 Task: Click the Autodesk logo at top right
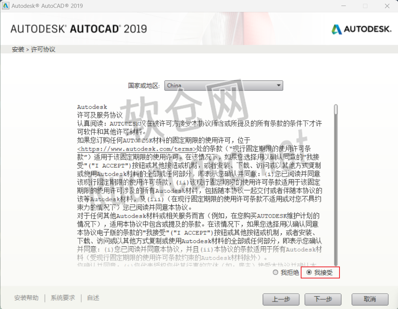pyautogui.click(x=360, y=28)
